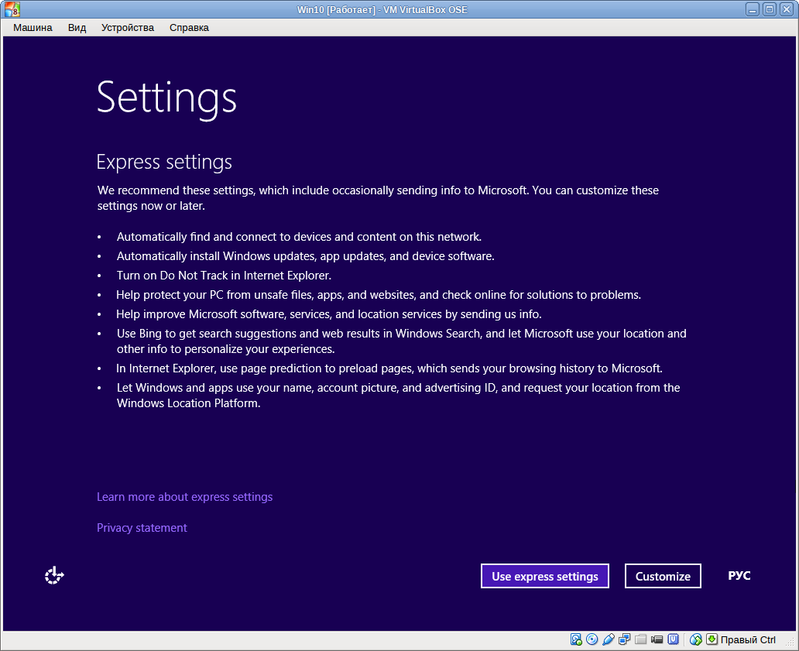Click the virtualization CPU chip icon in the status bar
799x651 pixels.
pyautogui.click(x=673, y=639)
